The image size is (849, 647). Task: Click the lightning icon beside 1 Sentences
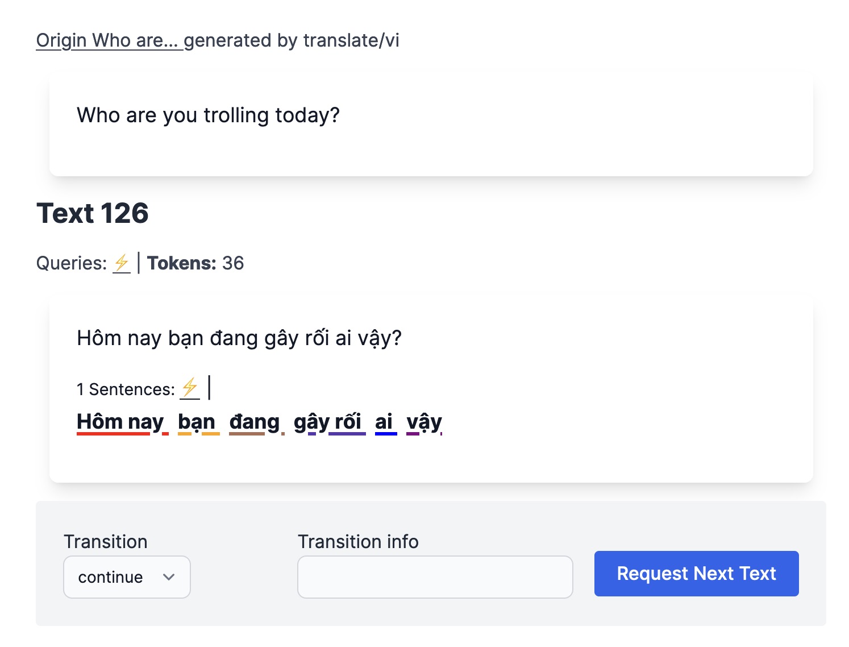pyautogui.click(x=190, y=389)
